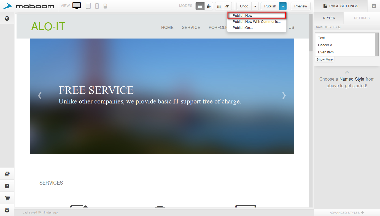Click the globe icon in left sidebar

point(7,18)
